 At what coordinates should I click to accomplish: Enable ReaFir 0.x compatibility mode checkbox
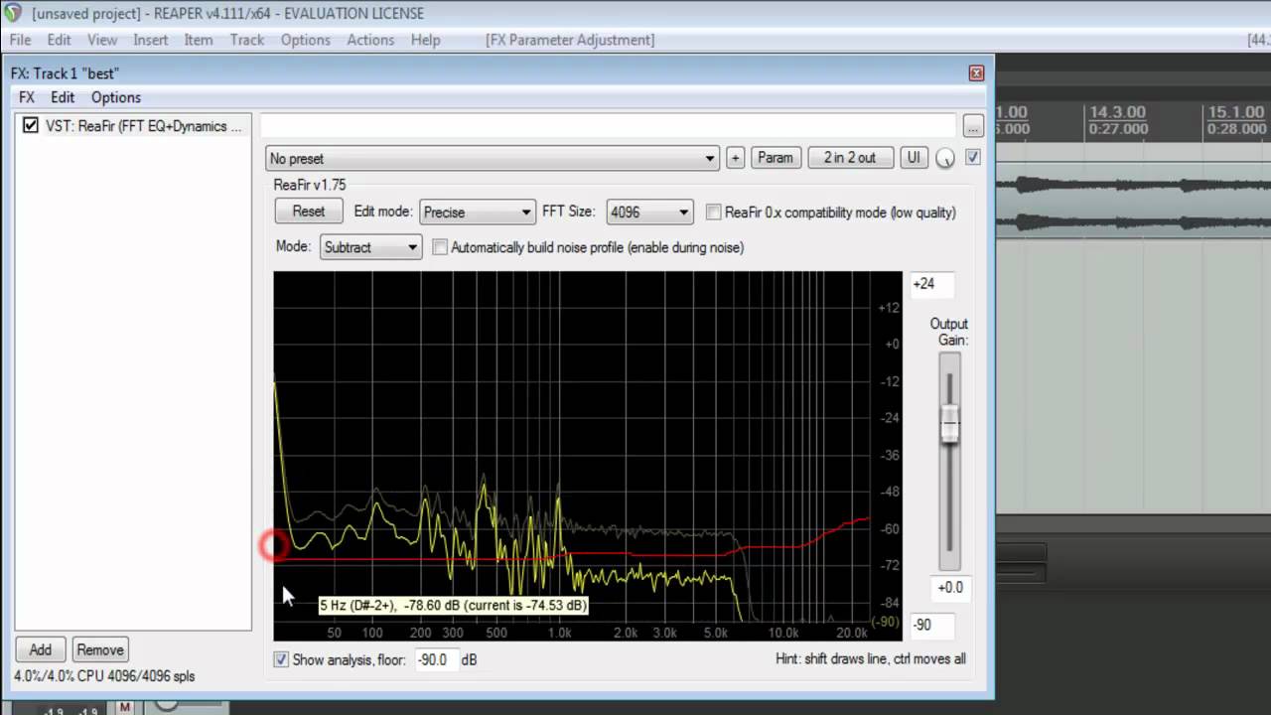[713, 213]
